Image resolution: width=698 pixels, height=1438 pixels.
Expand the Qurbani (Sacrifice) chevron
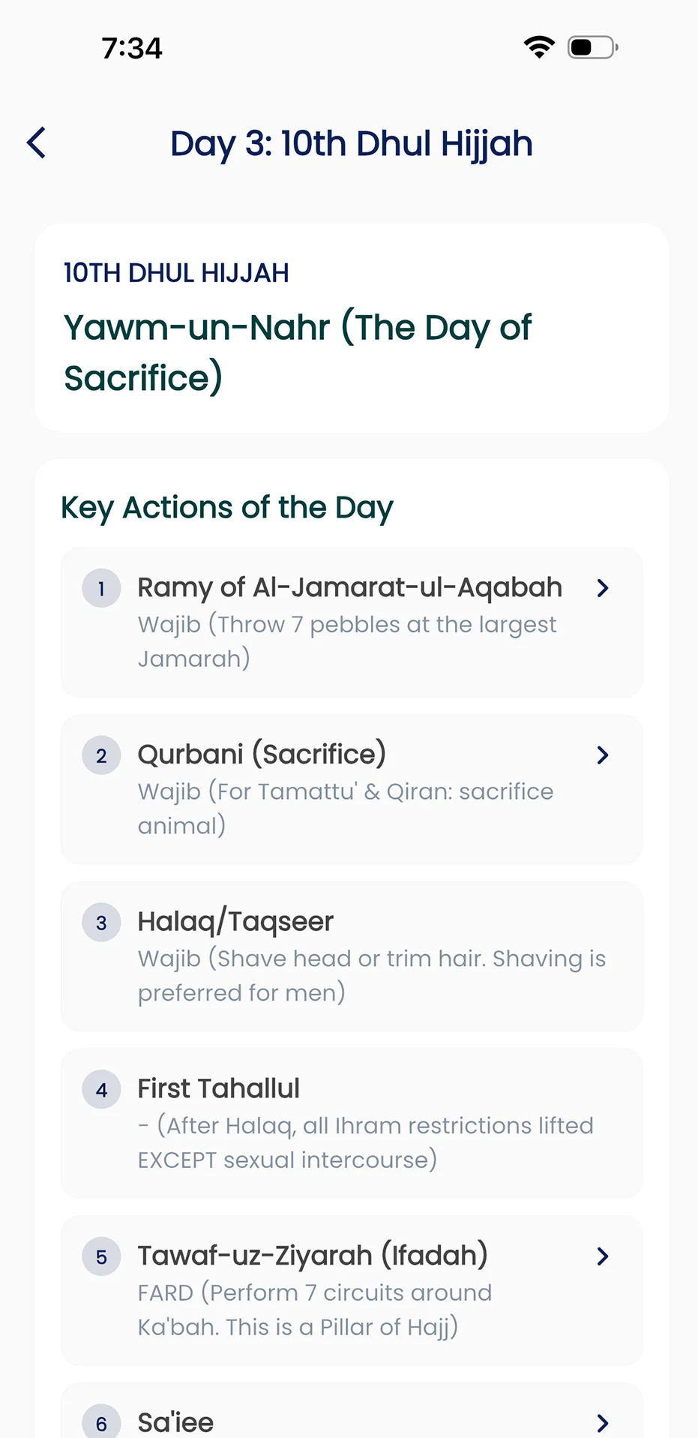603,755
